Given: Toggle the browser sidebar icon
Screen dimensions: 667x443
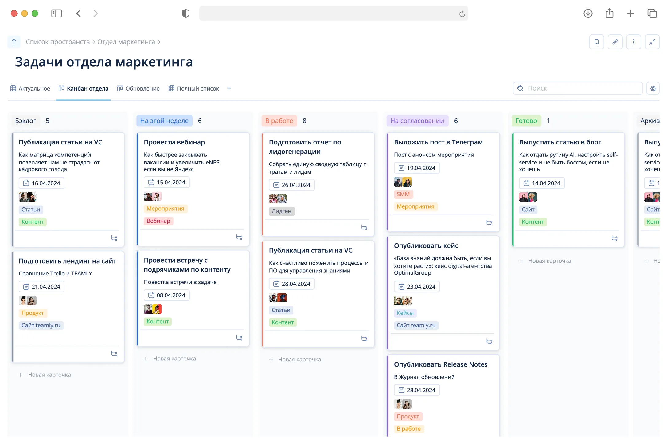Looking at the screenshot, I should (x=57, y=13).
